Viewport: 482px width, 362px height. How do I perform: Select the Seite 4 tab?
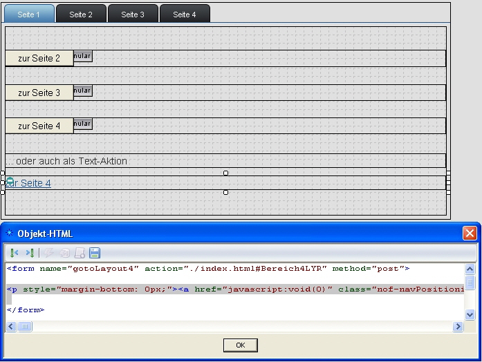coord(185,15)
